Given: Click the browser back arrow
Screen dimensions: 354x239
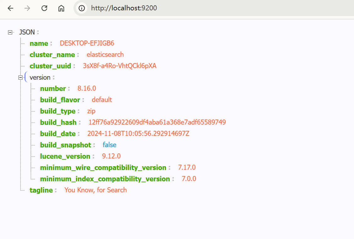Looking at the screenshot, I should pos(11,8).
